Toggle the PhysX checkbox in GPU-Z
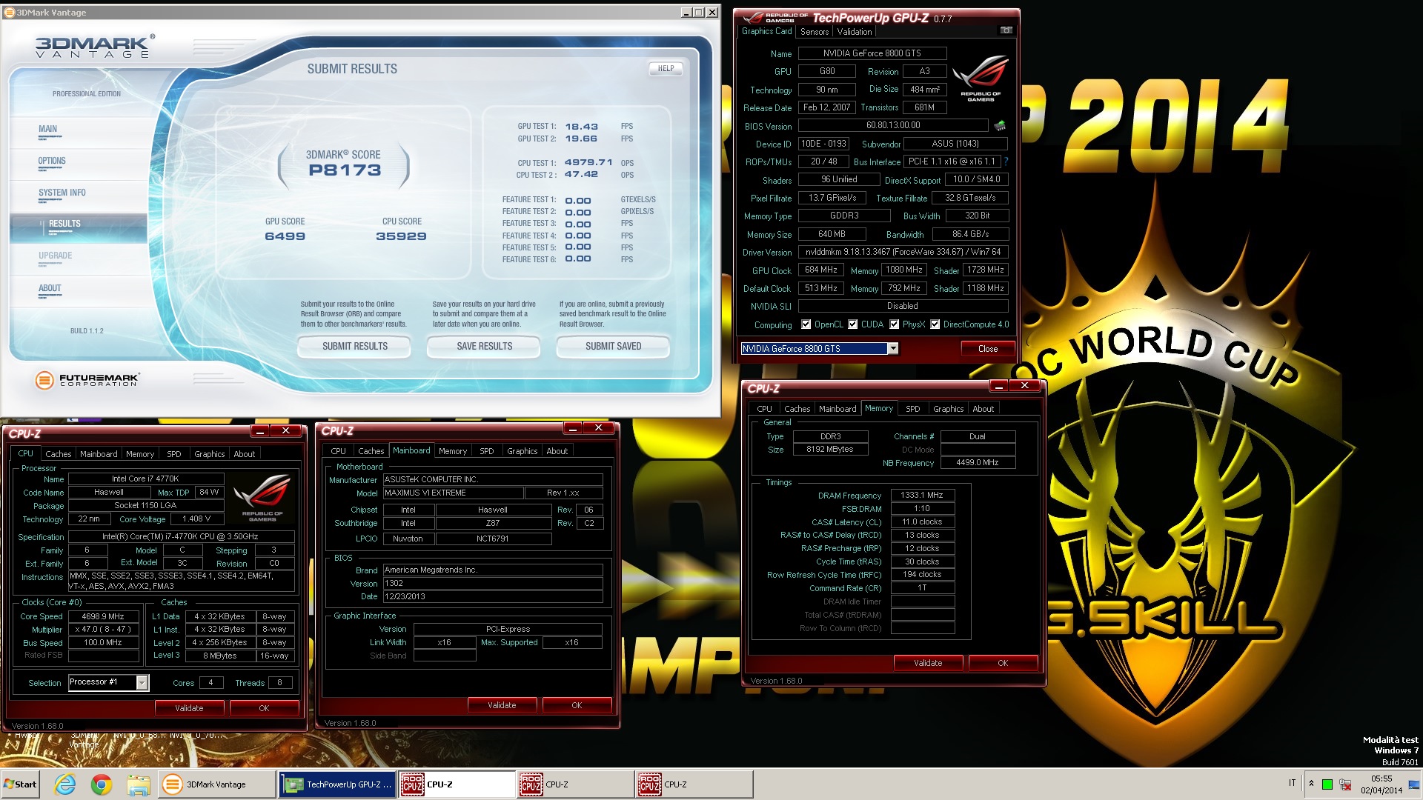Screen dimensions: 1423x800 coord(895,324)
